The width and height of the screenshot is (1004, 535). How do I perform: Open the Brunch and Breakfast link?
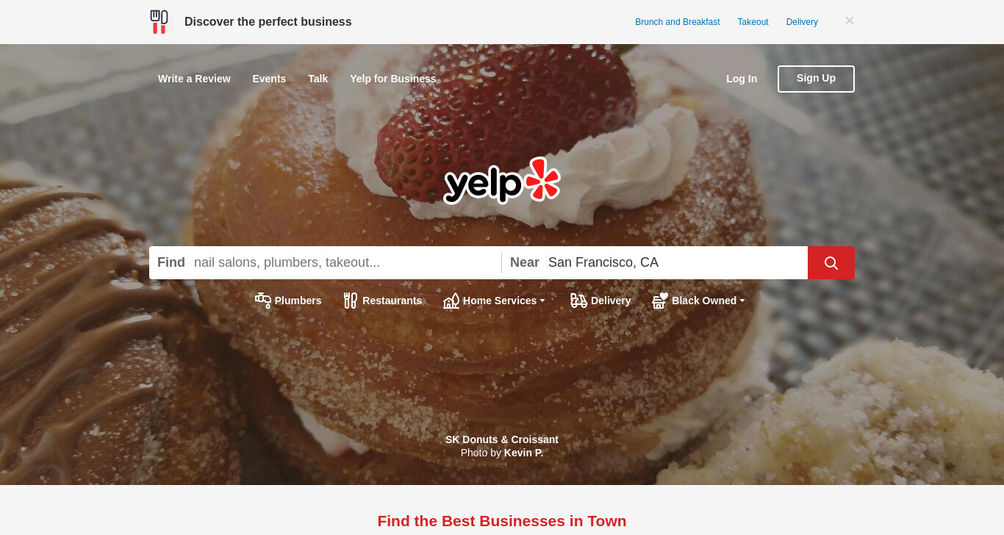click(678, 22)
